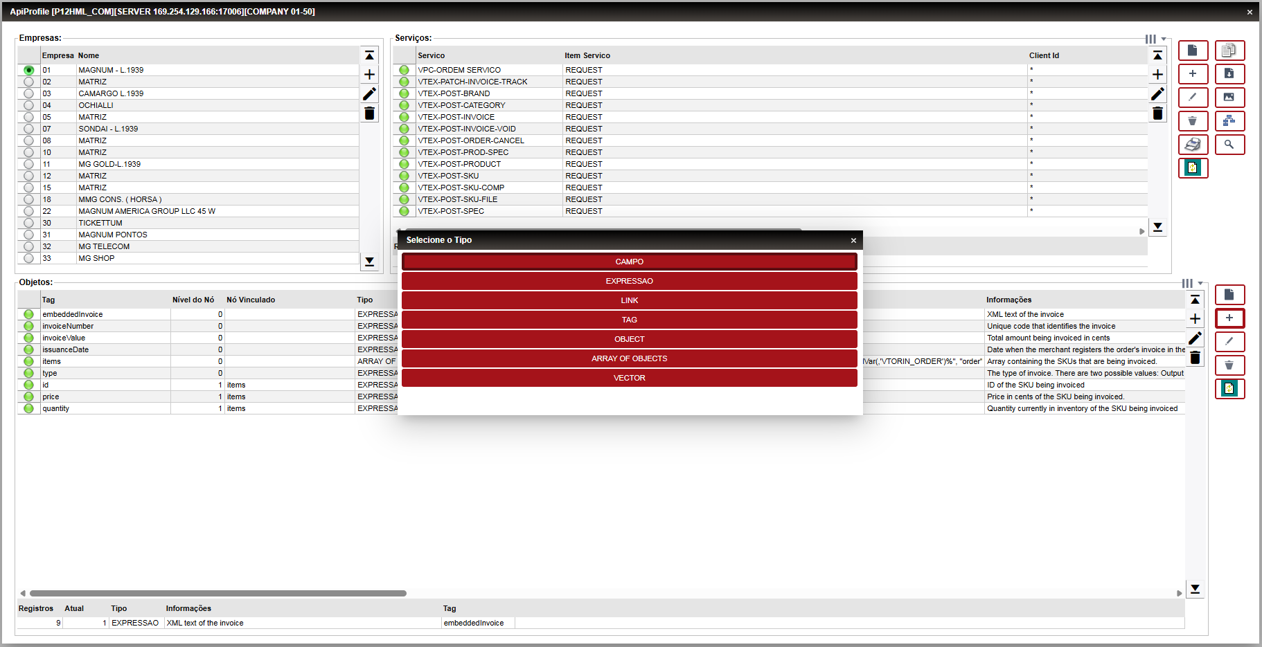This screenshot has height=647, width=1262.
Task: Click the magnifier search button
Action: [1229, 145]
